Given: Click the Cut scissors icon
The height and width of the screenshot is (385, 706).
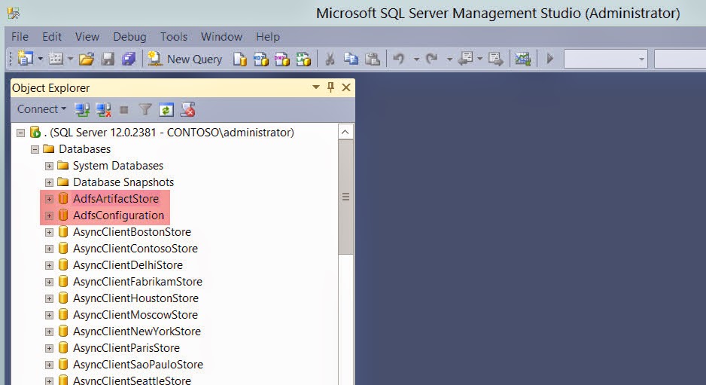Looking at the screenshot, I should [330, 59].
